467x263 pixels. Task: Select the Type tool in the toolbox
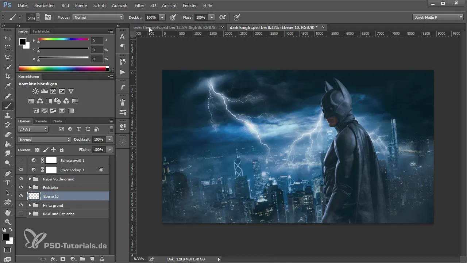pos(8,183)
